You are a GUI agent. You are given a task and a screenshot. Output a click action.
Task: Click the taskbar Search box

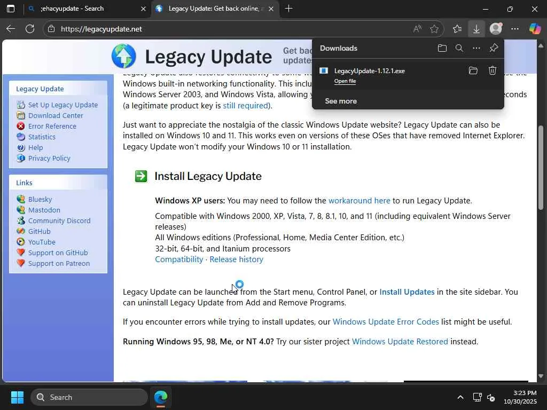[x=89, y=397]
